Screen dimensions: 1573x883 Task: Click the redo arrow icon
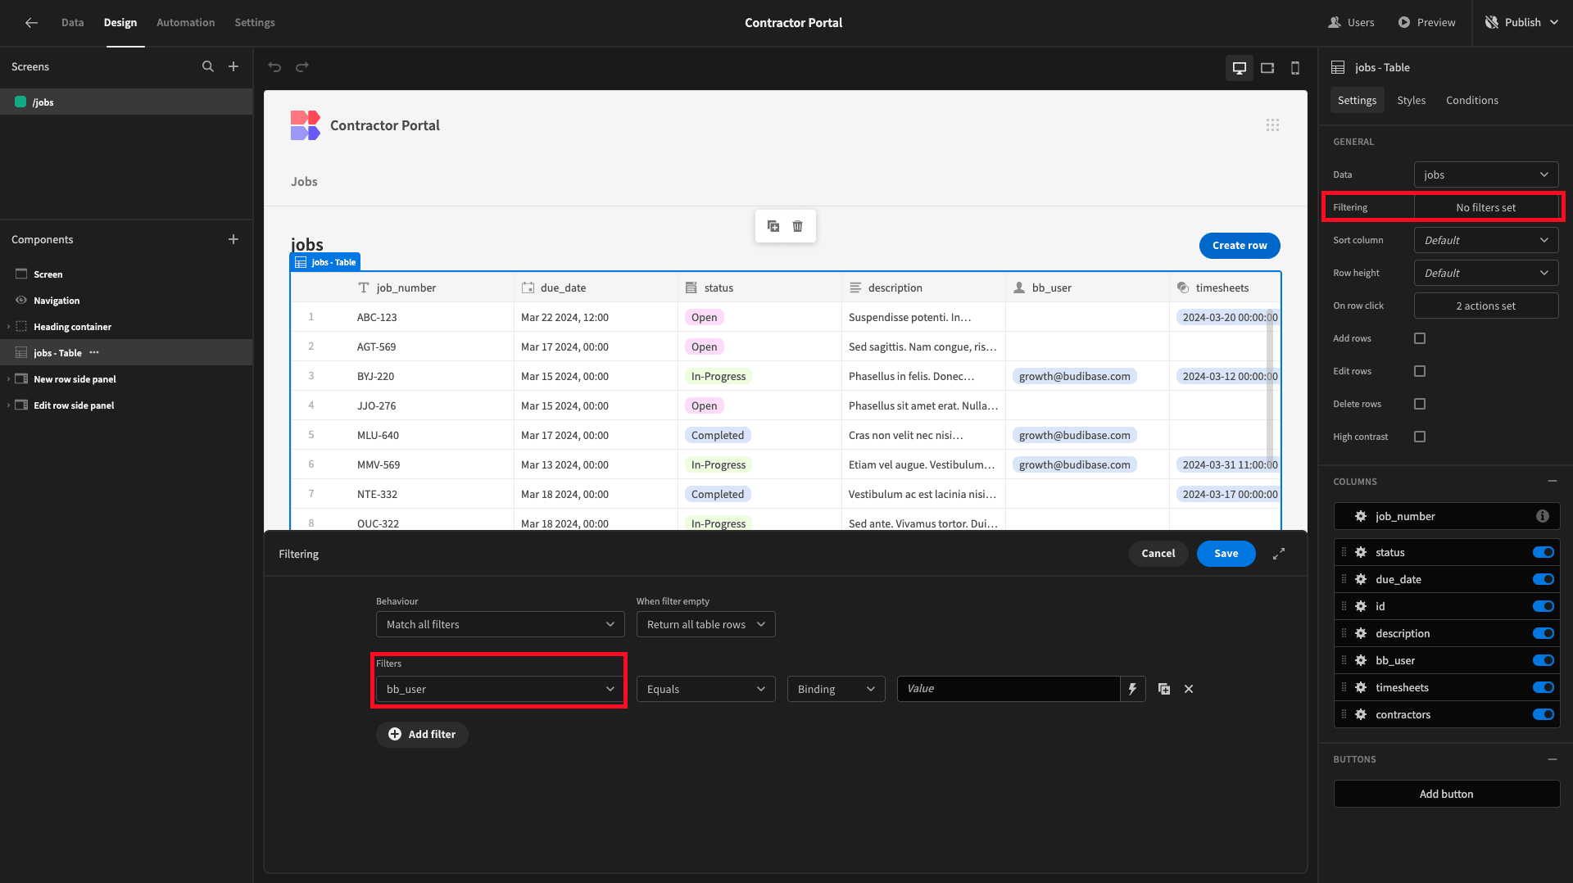(302, 67)
